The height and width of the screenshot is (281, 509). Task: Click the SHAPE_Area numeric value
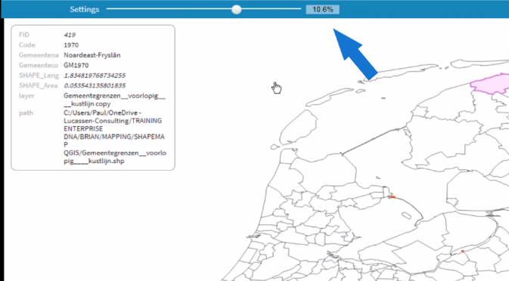click(x=95, y=85)
